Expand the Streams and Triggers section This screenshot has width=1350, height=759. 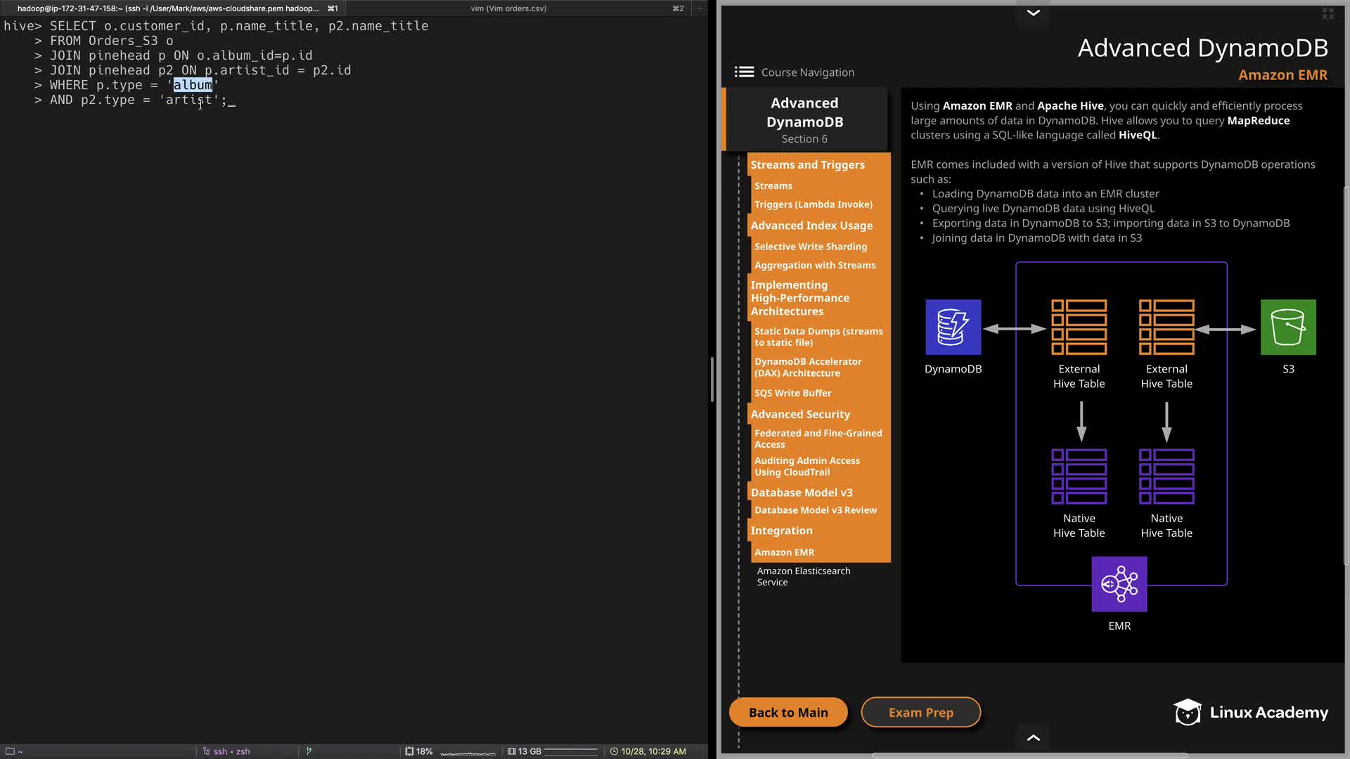(807, 164)
